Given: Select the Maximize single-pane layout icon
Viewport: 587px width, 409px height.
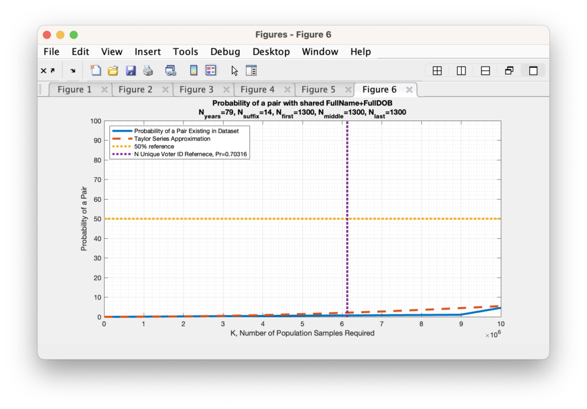Looking at the screenshot, I should (533, 71).
